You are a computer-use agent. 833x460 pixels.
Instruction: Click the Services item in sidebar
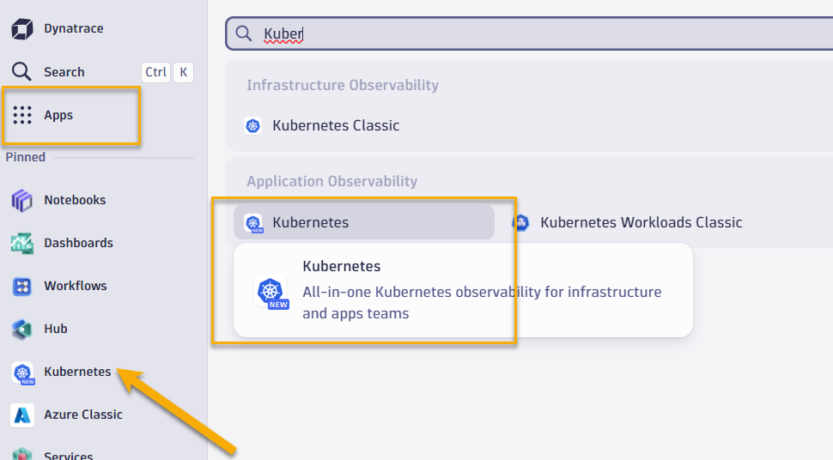coord(69,454)
